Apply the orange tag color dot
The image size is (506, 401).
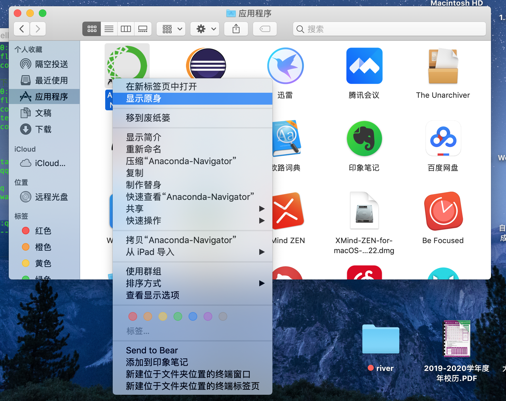point(148,316)
